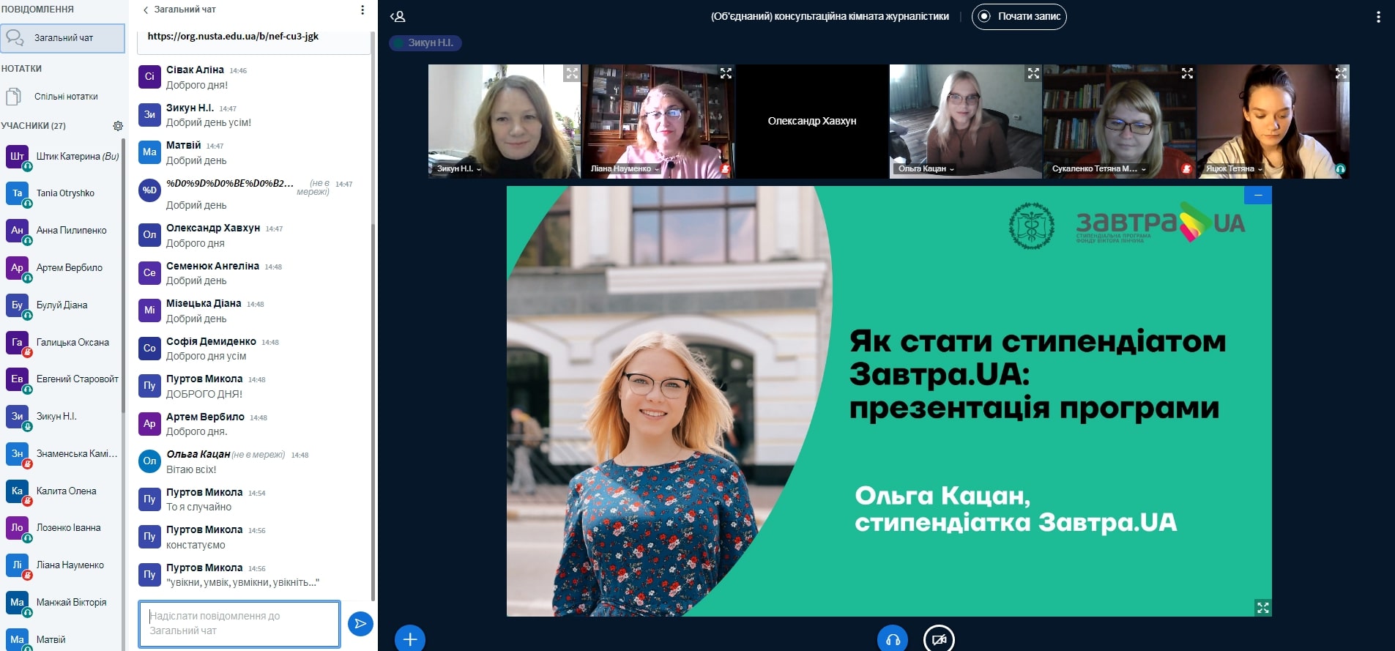This screenshot has width=1395, height=651.
Task: Expand Яцюк Тетяна webcam to fullscreen
Action: [1341, 73]
